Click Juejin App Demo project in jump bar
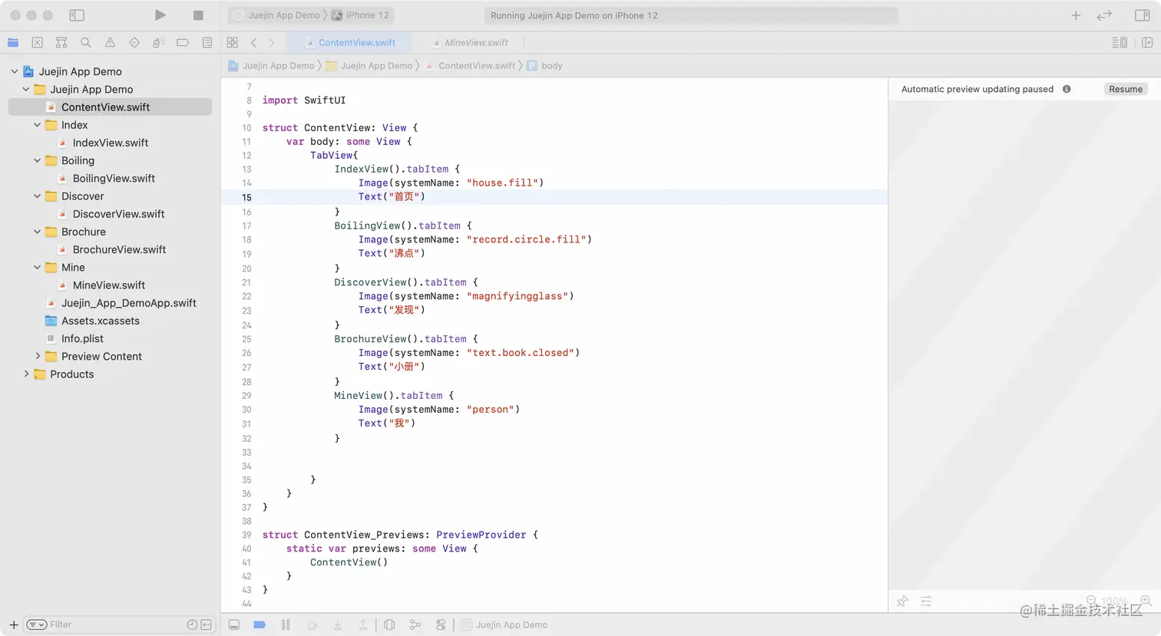This screenshot has width=1161, height=636. [x=272, y=66]
